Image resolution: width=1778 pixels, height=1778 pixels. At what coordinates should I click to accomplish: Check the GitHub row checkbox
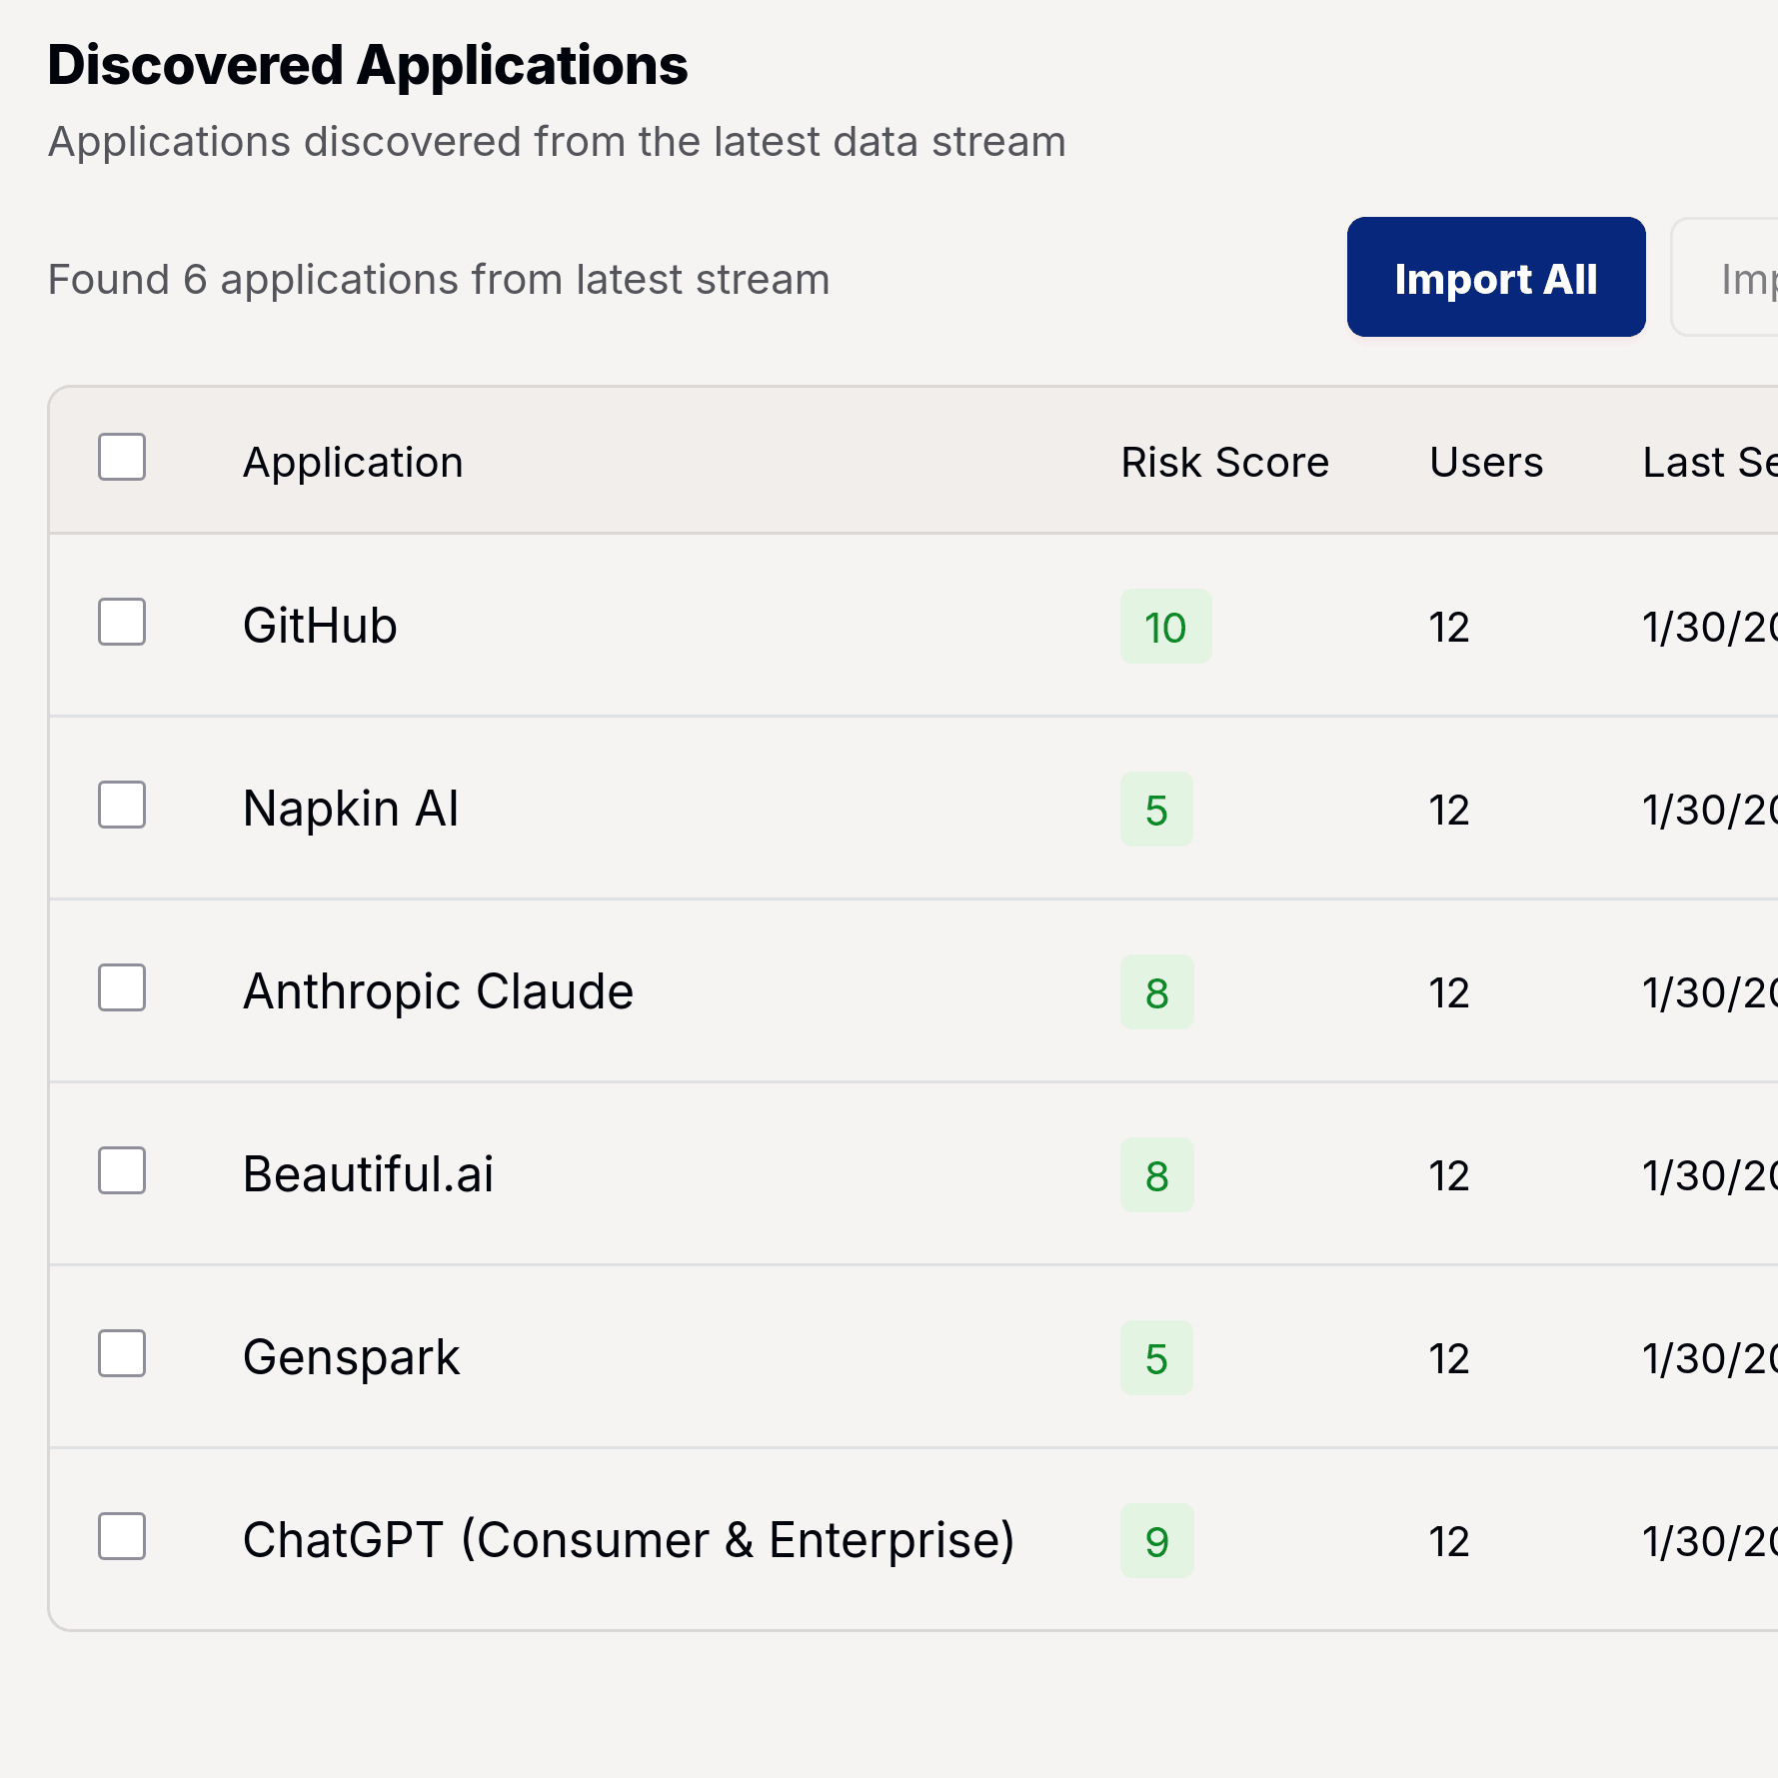click(x=121, y=622)
